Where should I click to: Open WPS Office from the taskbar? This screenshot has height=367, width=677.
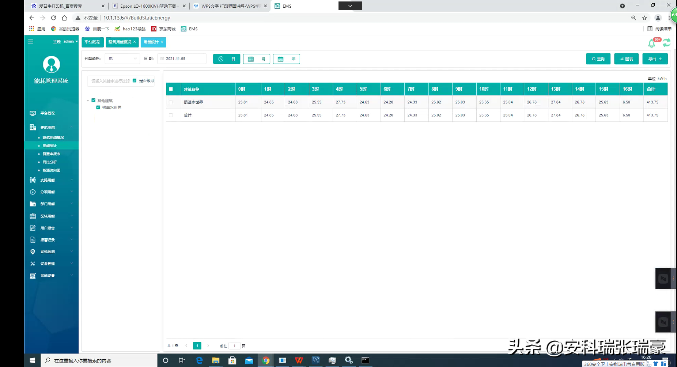[x=299, y=360]
